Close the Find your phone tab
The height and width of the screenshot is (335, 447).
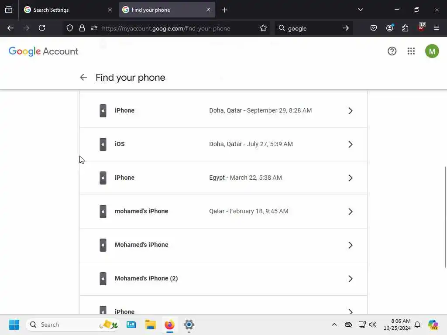click(x=208, y=10)
